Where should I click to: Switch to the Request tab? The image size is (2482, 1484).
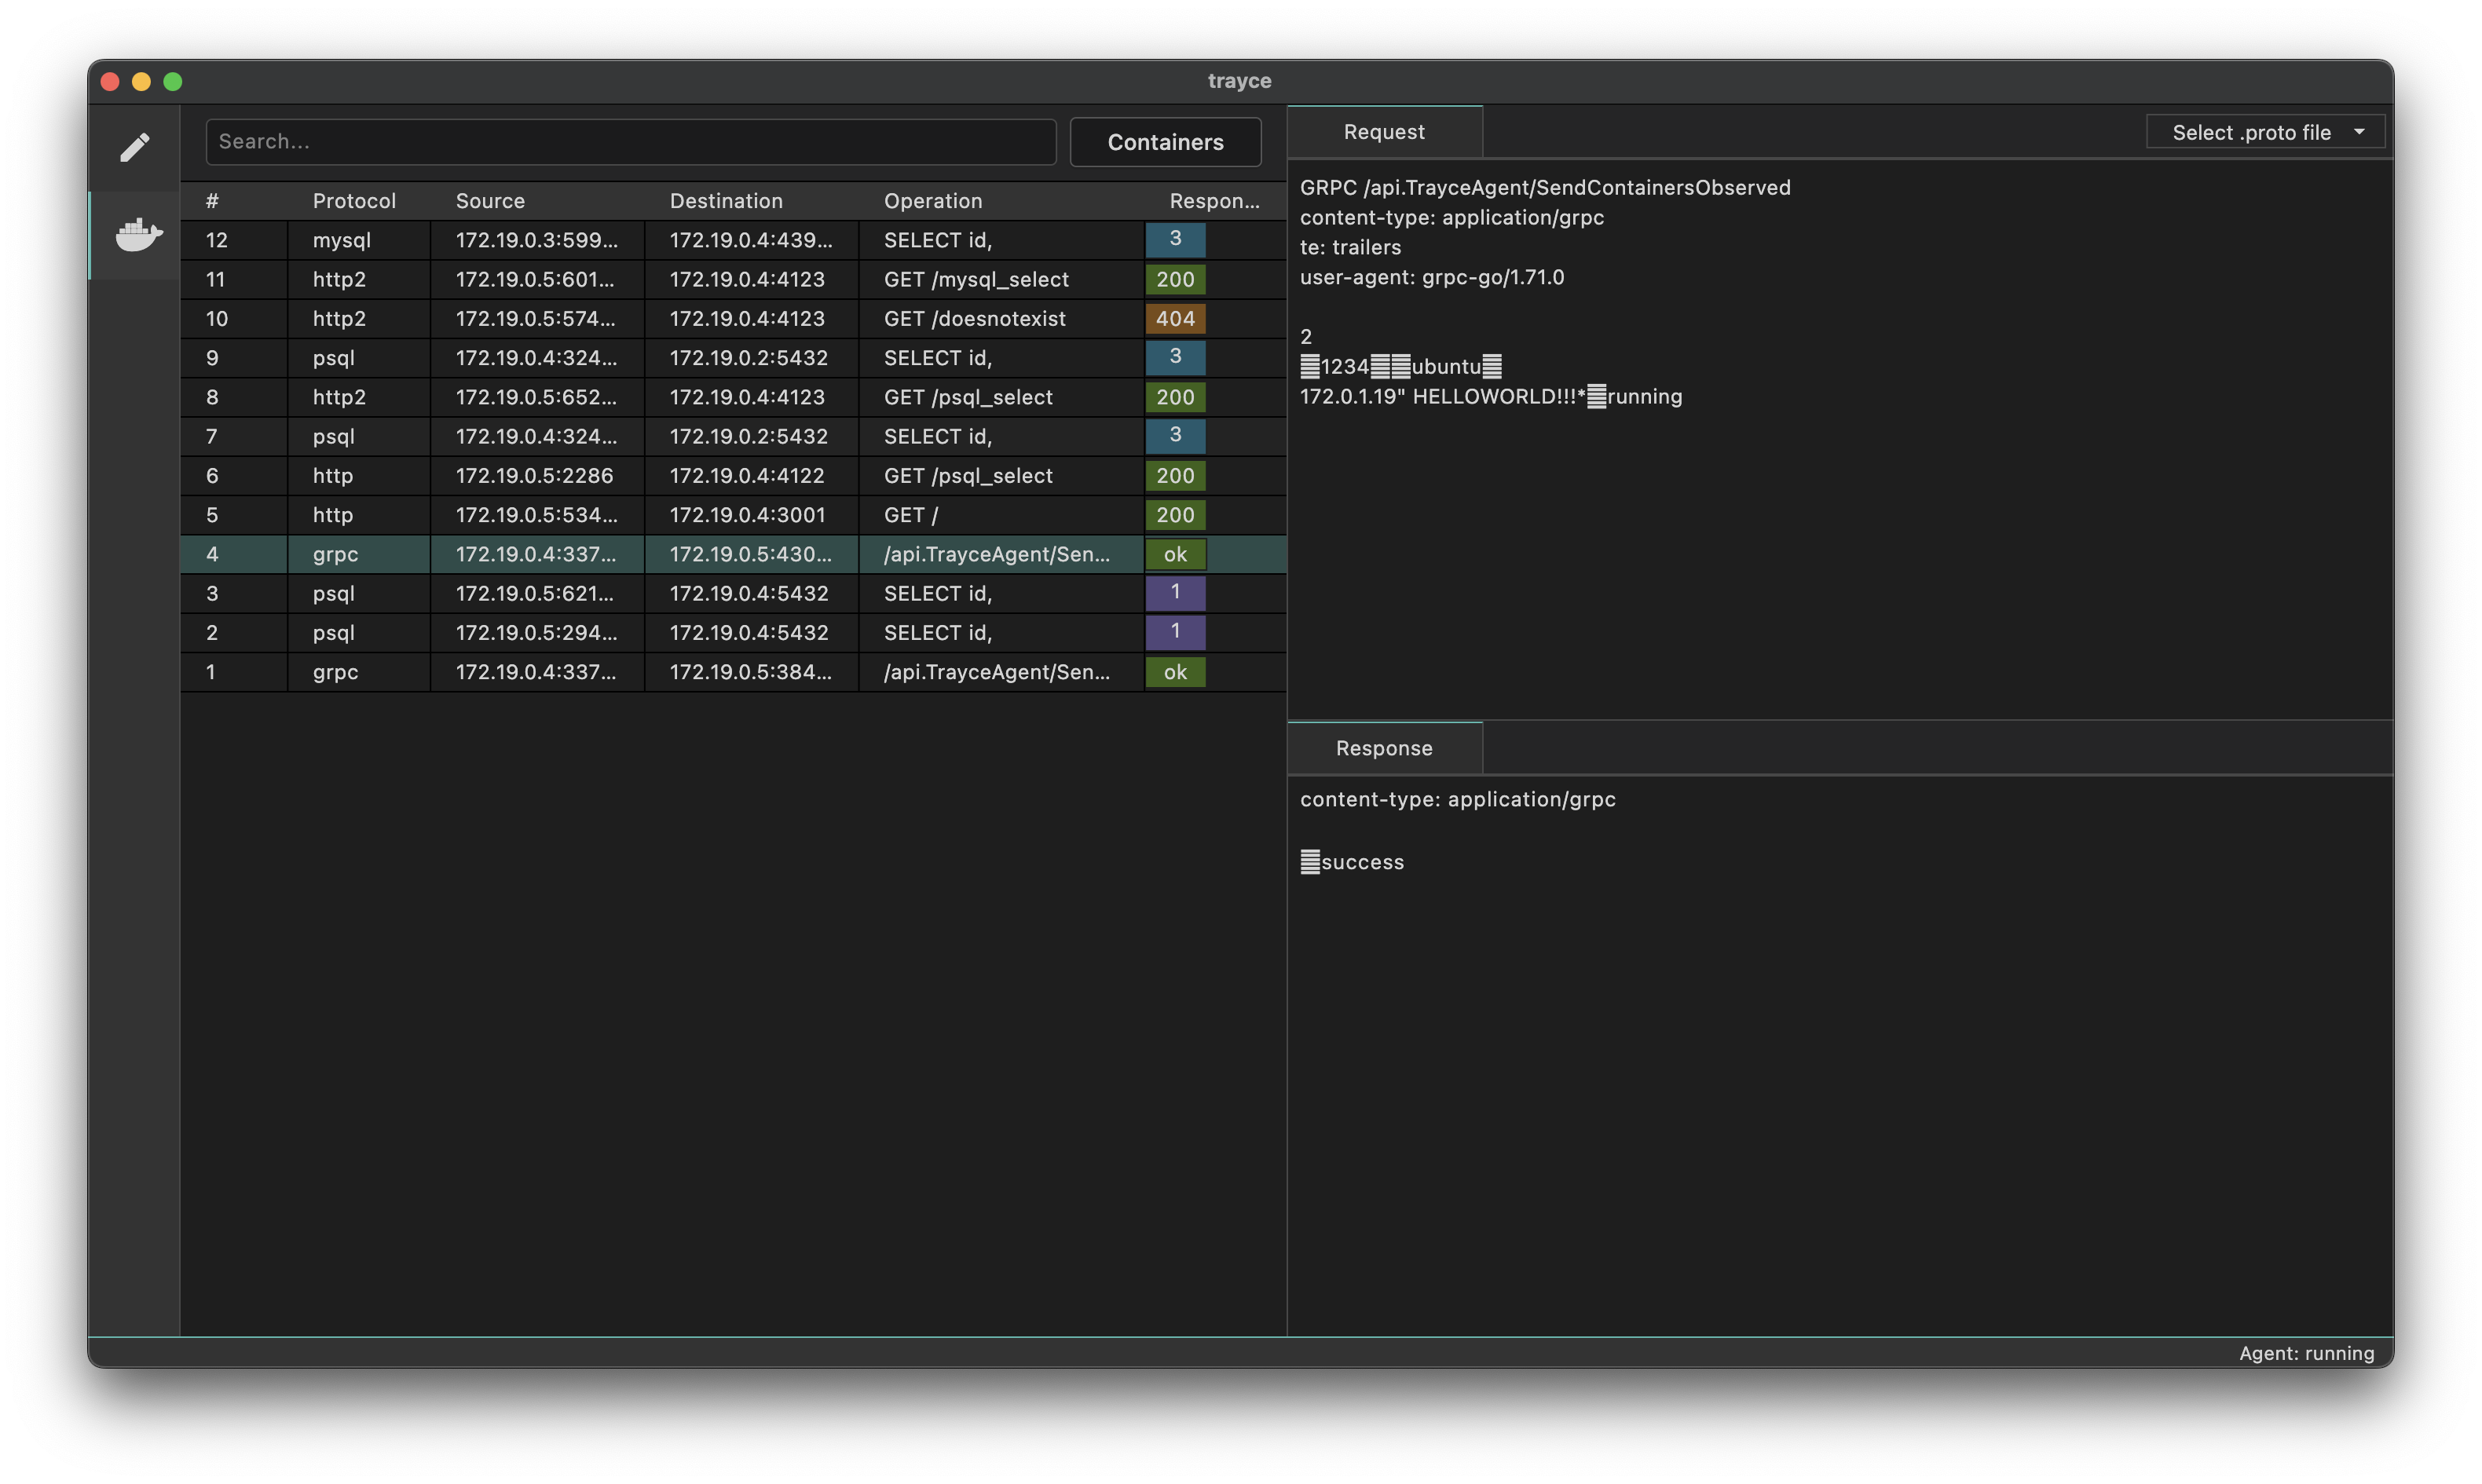tap(1384, 132)
